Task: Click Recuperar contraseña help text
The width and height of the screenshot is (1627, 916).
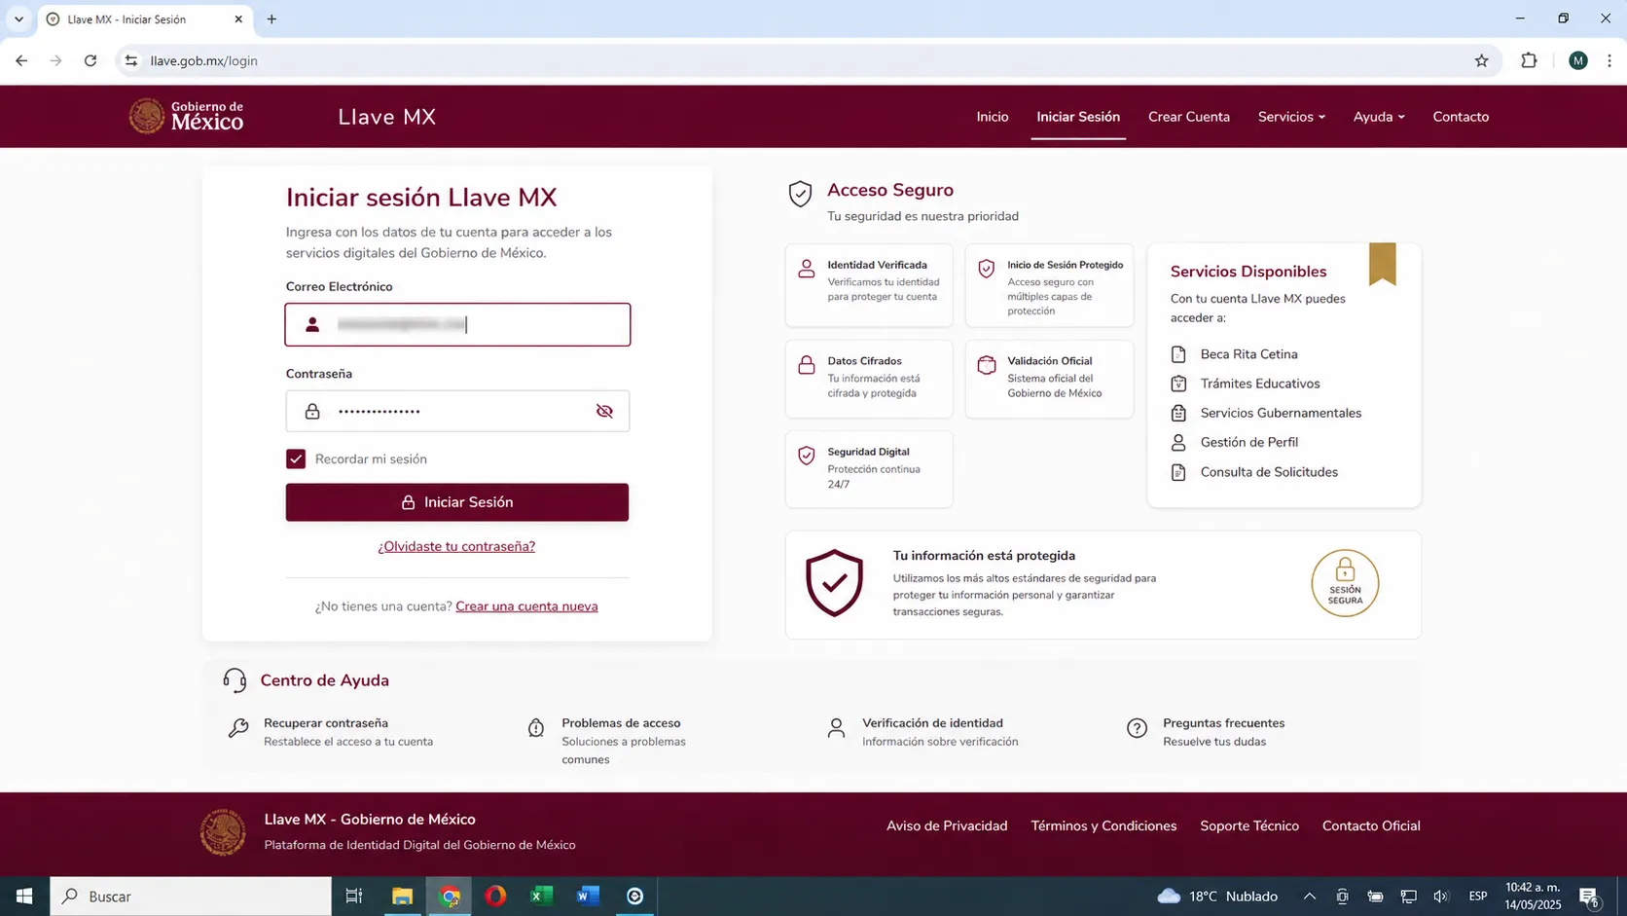Action: click(x=326, y=723)
